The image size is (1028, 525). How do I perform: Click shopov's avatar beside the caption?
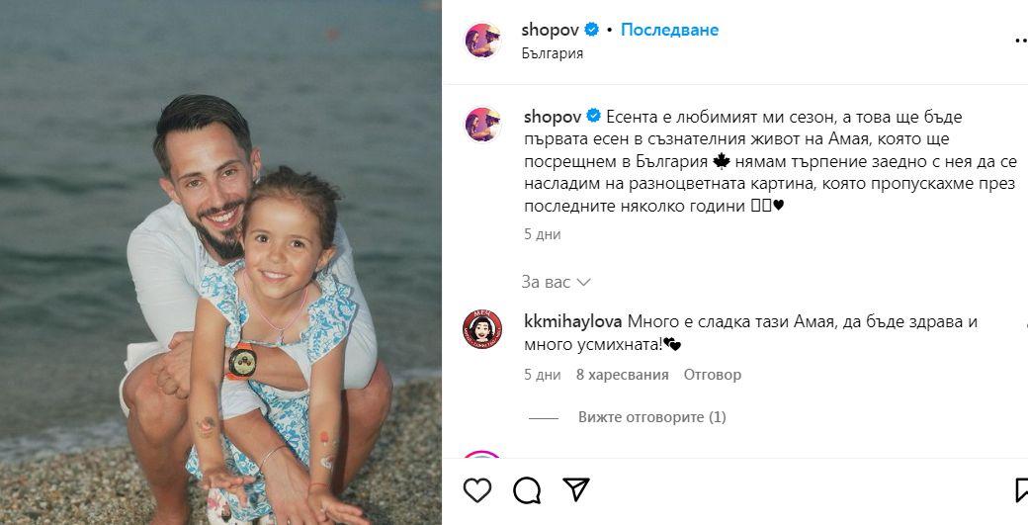click(x=482, y=125)
